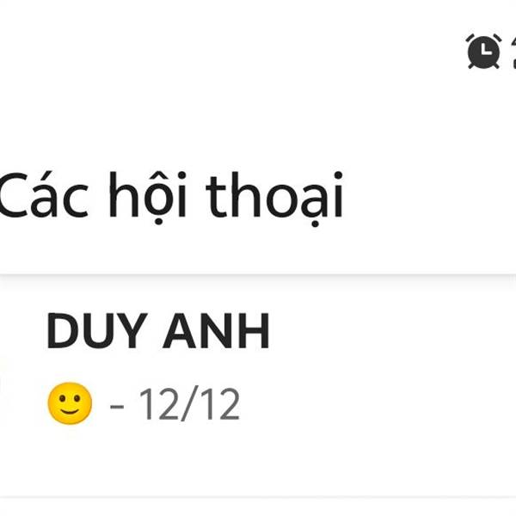Screen dimensions: 516x516
Task: Click the cut-off icon beside the alarm clock
Action: tap(513, 52)
